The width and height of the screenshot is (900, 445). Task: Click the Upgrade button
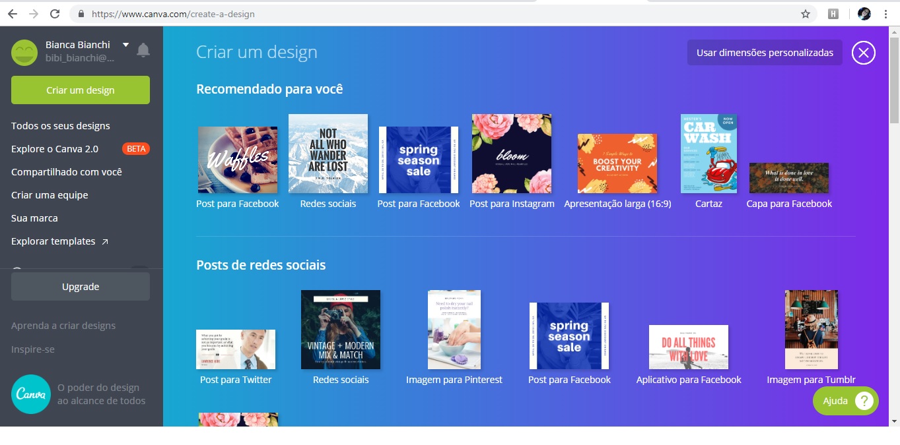pos(81,287)
